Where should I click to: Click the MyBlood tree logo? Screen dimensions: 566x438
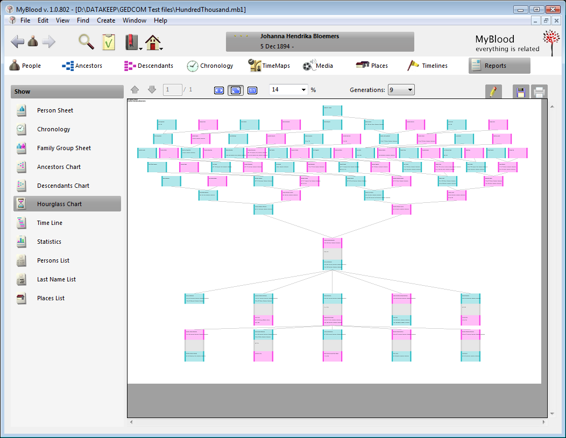551,43
